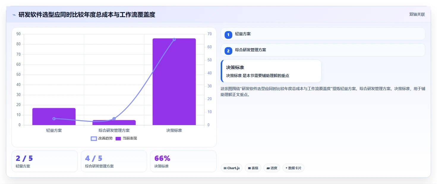The image size is (437, 184).
Task: Select the Chart.js tag chip
Action: point(231,168)
